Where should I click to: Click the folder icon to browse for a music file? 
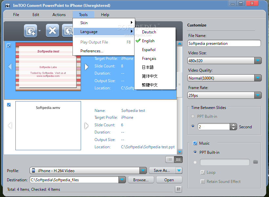256,162
